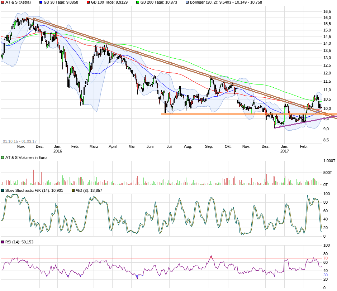Viewport: 337px width, 291px height.
Task: Click the purple RSI (14) legend swatch
Action: tap(3, 242)
